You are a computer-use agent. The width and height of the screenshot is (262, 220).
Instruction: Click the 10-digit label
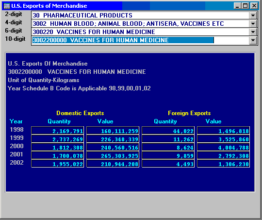tap(15, 39)
